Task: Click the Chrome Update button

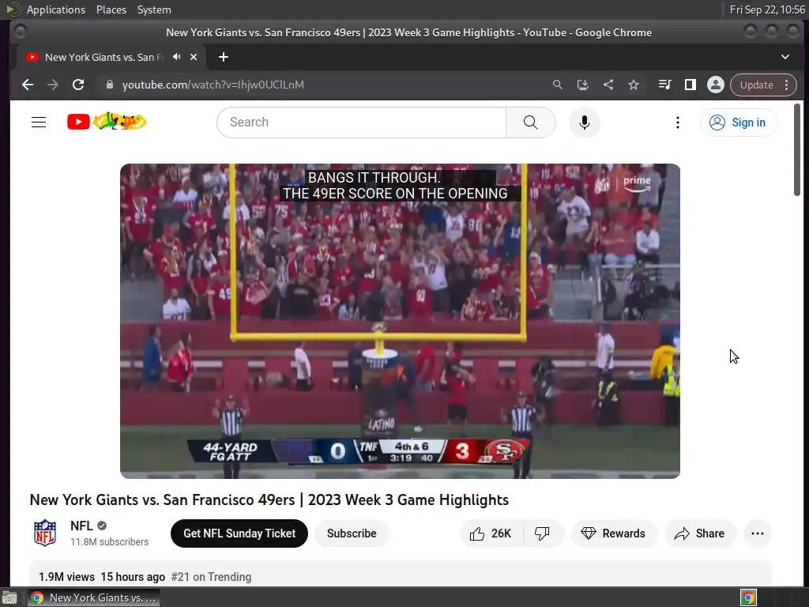Action: pos(756,85)
